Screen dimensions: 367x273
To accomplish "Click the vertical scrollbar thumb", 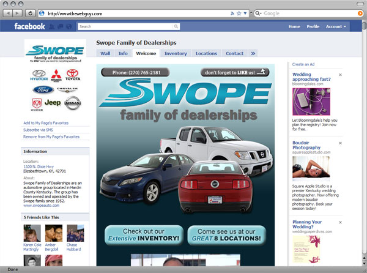I will (365, 25).
